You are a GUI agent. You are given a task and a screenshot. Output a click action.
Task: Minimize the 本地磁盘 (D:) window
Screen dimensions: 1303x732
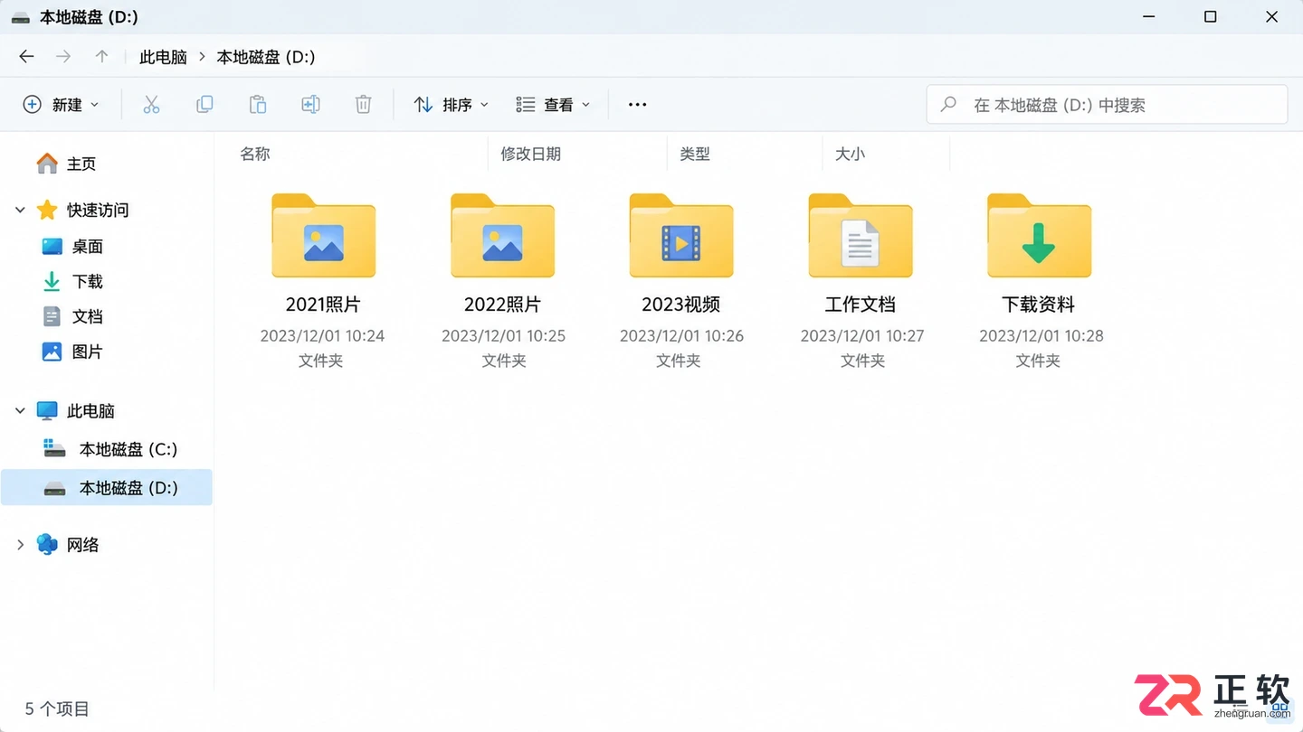1149,16
